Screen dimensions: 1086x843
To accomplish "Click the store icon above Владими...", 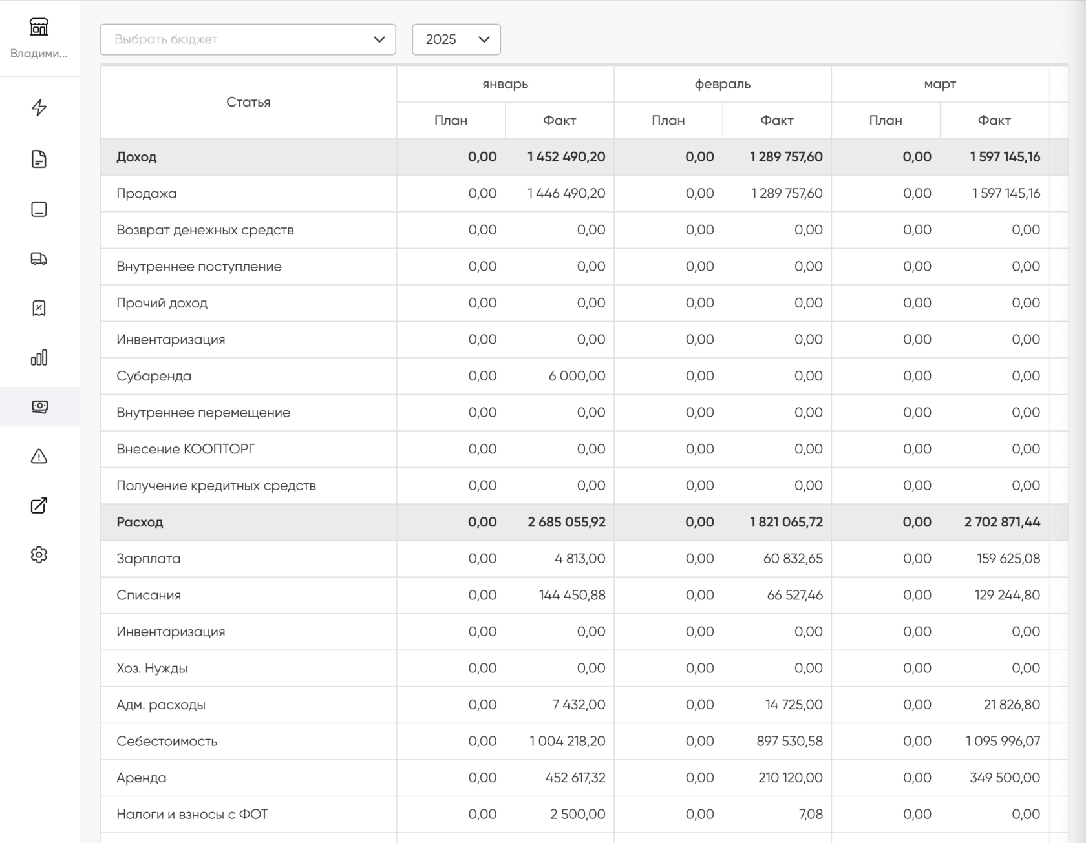I will point(39,27).
